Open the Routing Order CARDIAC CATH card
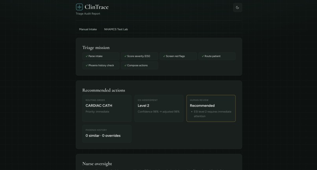The height and width of the screenshot is (170, 317). pos(107,109)
